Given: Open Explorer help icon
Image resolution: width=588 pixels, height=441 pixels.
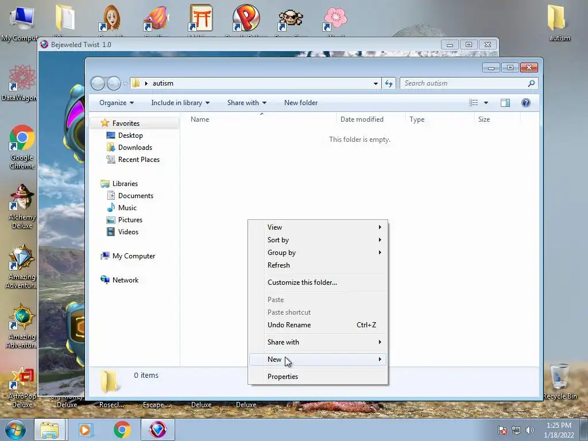Looking at the screenshot, I should pyautogui.click(x=526, y=103).
